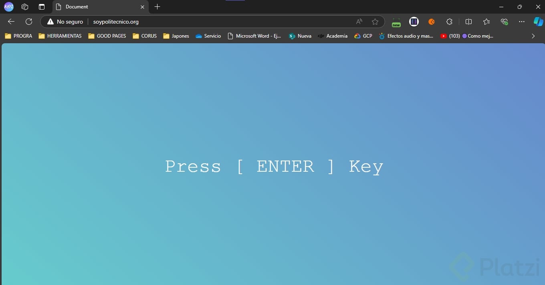Open the orange round extension icon
The height and width of the screenshot is (285, 545).
click(432, 22)
